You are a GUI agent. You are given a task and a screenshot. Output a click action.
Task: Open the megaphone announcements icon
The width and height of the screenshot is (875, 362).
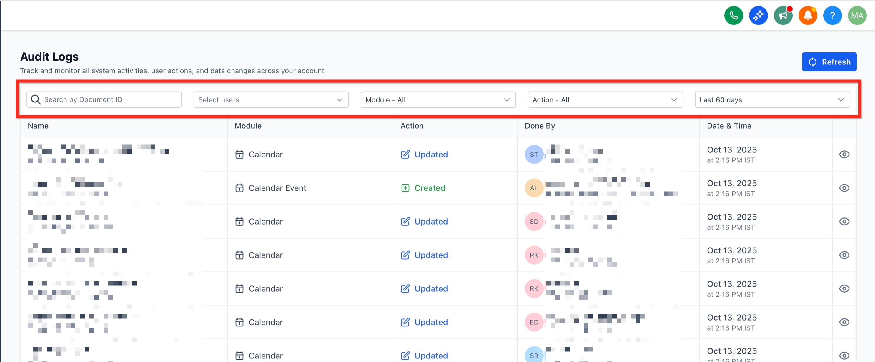tap(783, 15)
